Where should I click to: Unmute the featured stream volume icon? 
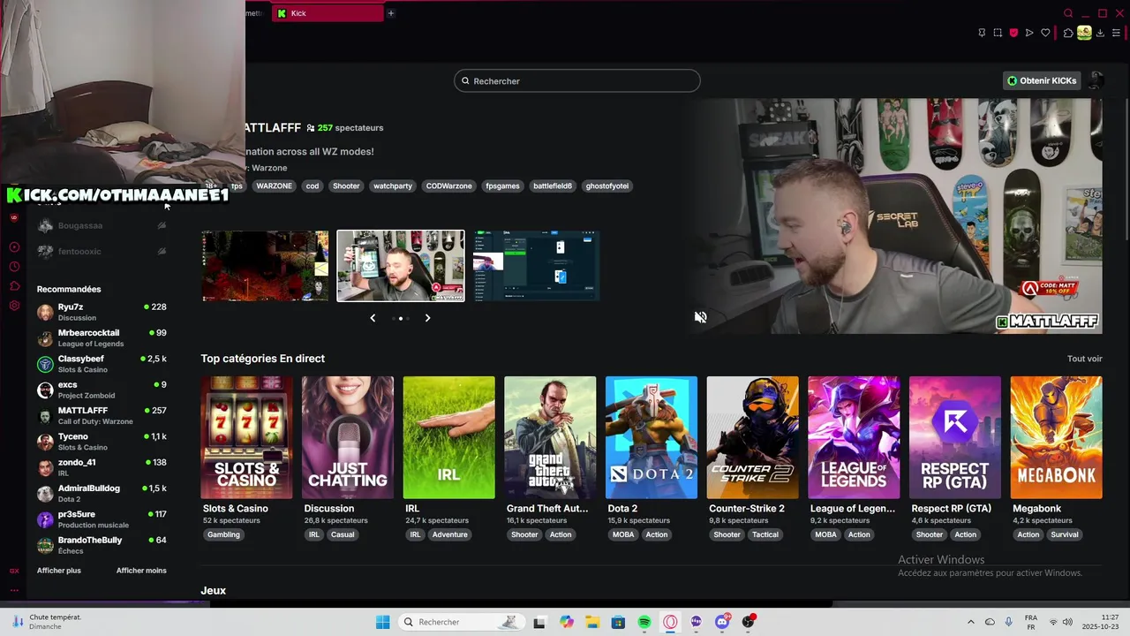700,317
